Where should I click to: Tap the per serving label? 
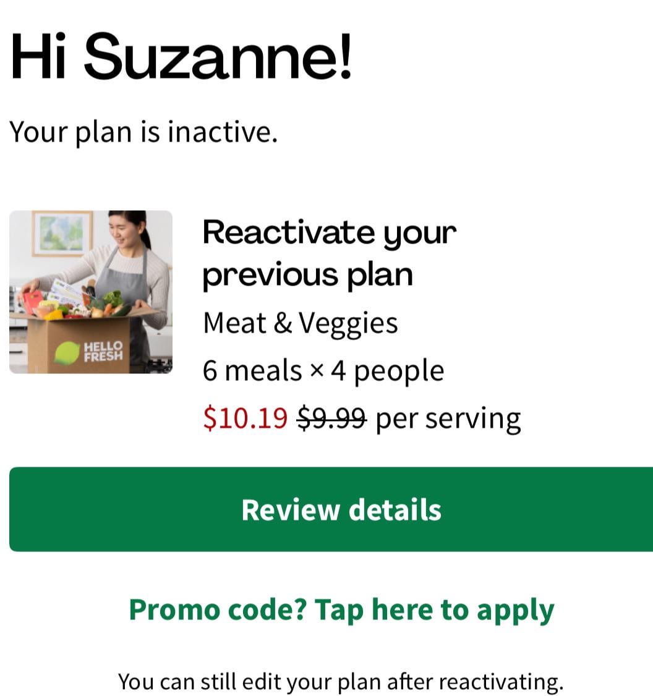click(x=448, y=418)
